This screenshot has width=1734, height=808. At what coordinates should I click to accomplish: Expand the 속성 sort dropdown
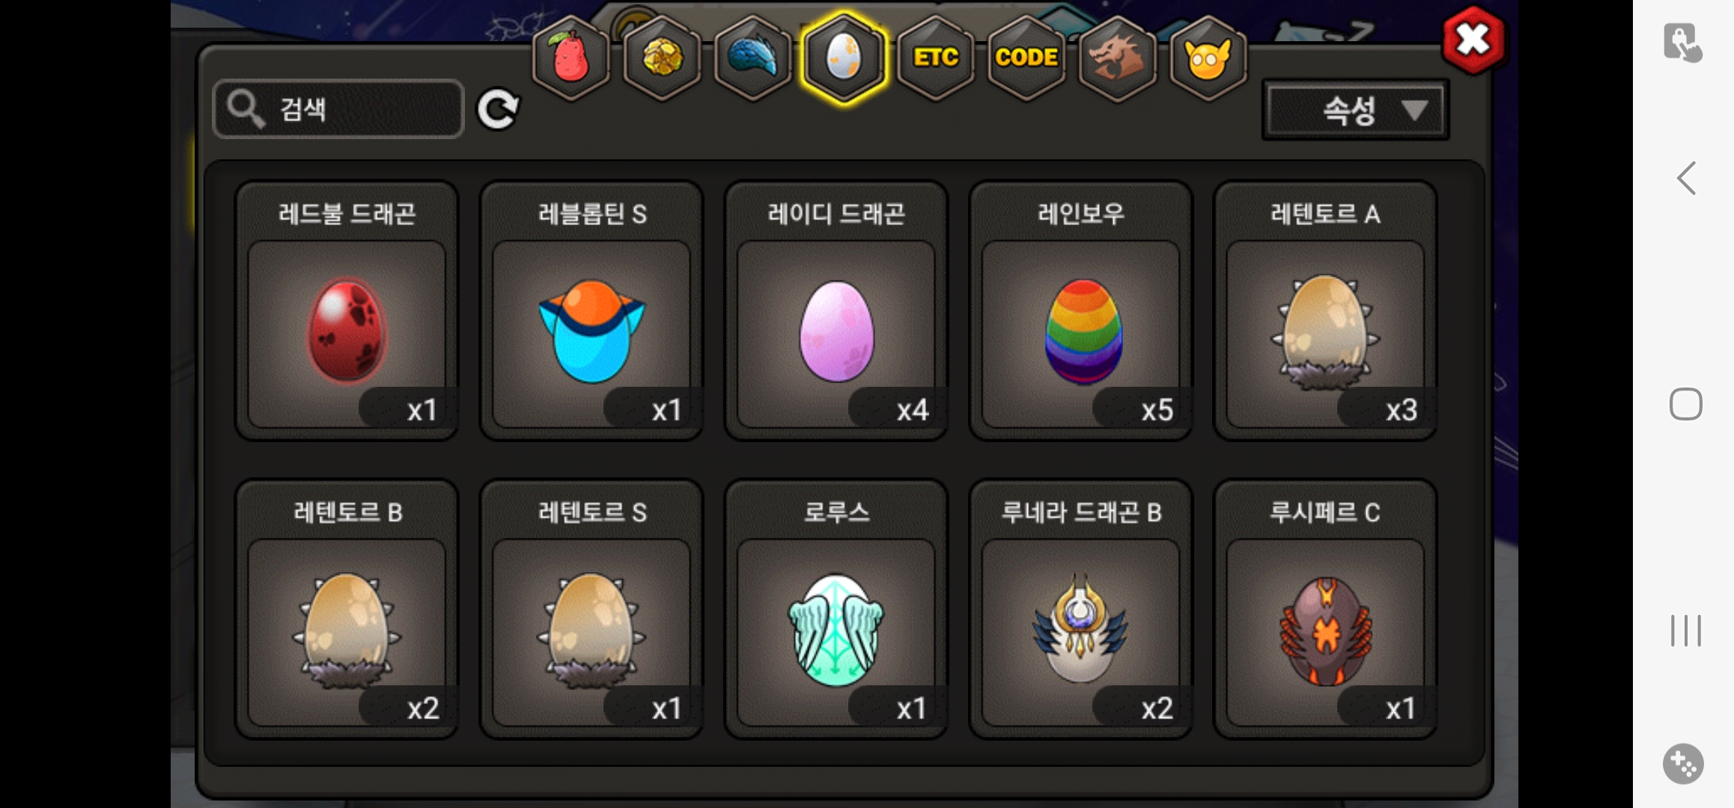(1355, 111)
